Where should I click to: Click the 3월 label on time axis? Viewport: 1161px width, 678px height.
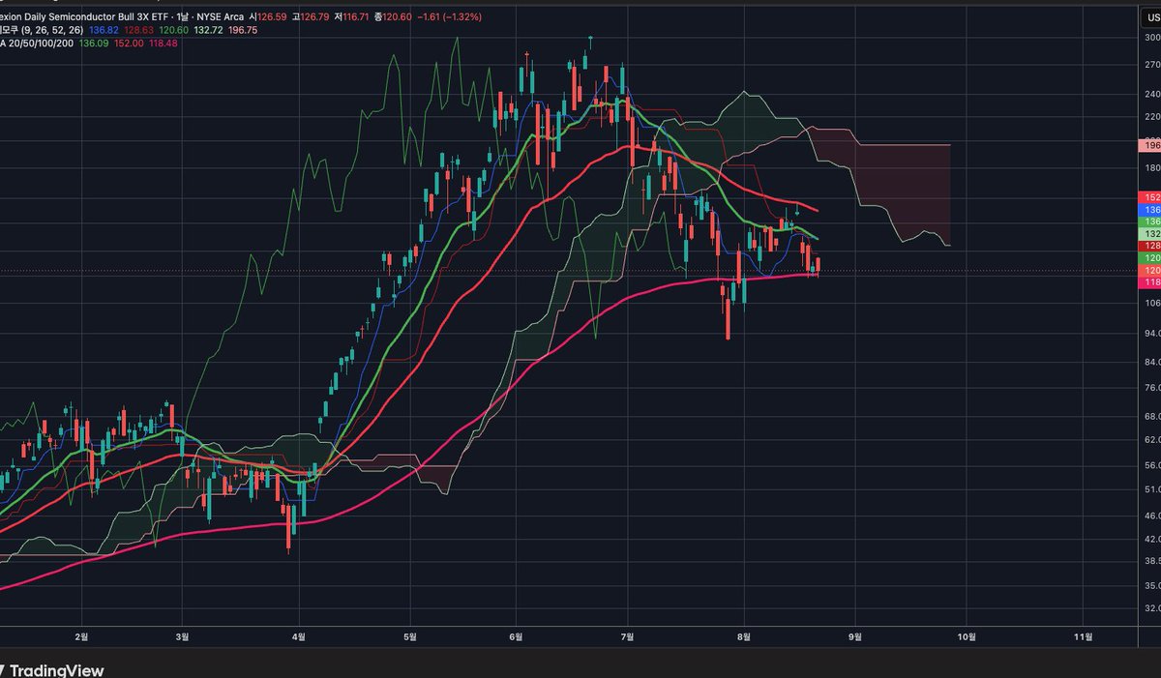(183, 636)
